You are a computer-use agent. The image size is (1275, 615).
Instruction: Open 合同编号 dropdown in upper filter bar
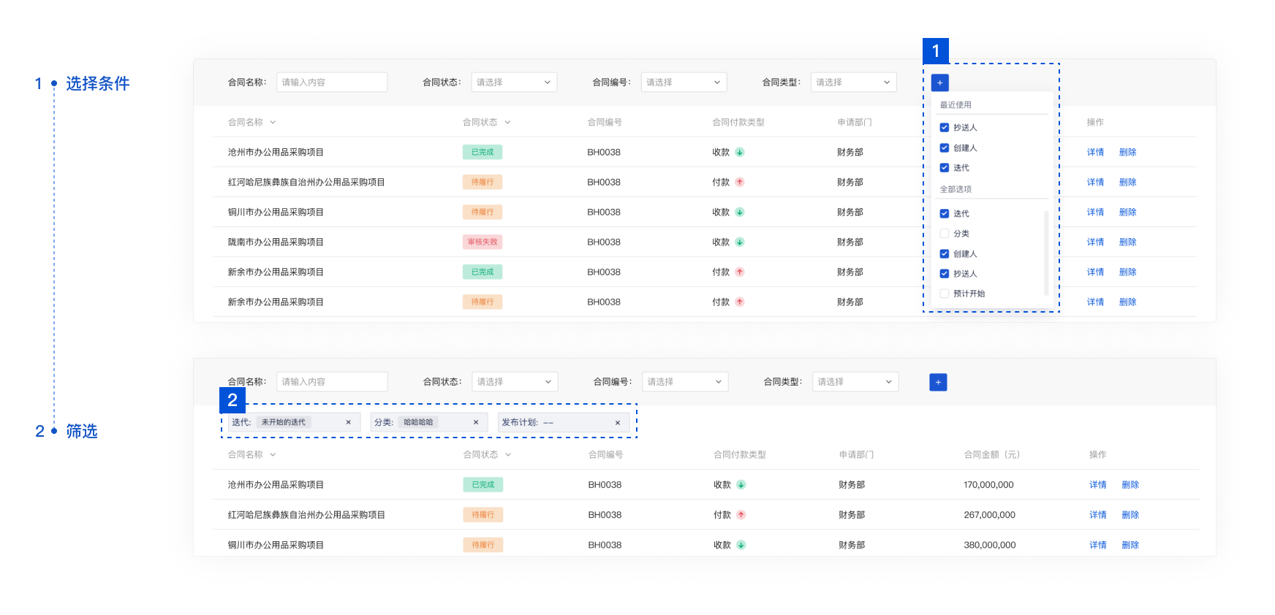pyautogui.click(x=684, y=83)
